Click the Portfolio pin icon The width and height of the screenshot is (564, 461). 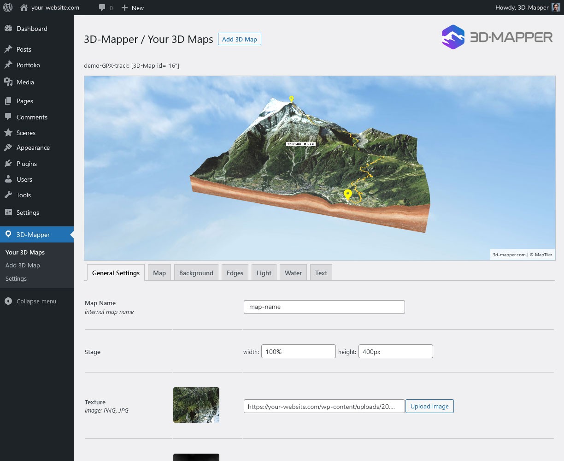pyautogui.click(x=8, y=65)
